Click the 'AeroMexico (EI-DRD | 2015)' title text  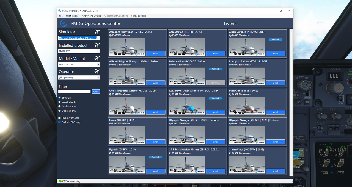[185, 32]
